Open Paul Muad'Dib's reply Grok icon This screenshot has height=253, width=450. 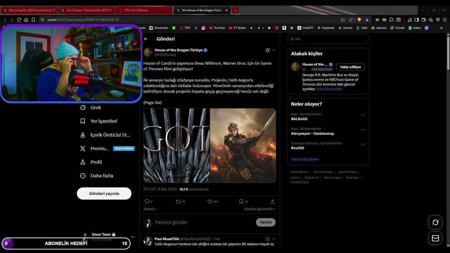268,239
